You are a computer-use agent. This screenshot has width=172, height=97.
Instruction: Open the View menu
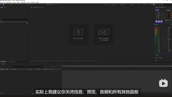28,2
